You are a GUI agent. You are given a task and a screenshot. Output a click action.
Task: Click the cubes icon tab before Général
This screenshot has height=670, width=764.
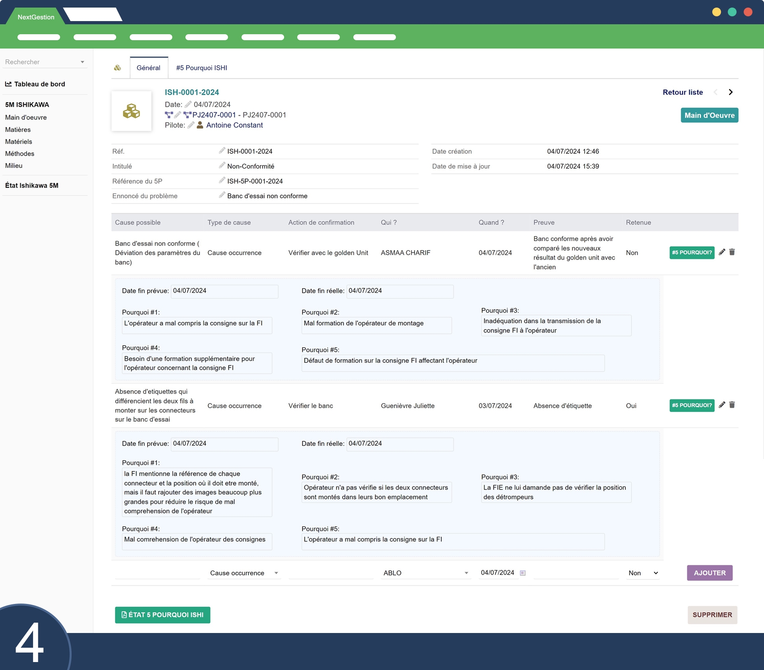(x=117, y=68)
